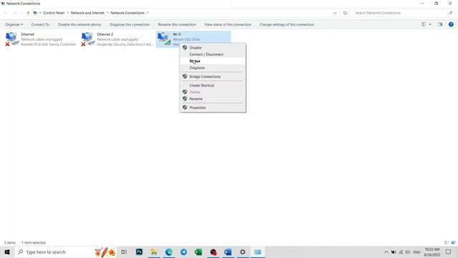Open the Organize dropdown
The width and height of the screenshot is (458, 258).
coord(14,24)
